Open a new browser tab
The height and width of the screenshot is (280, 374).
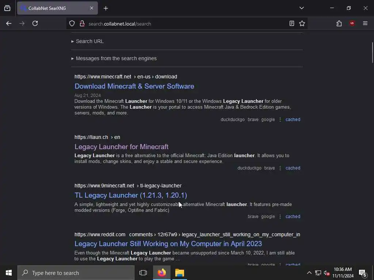106,8
